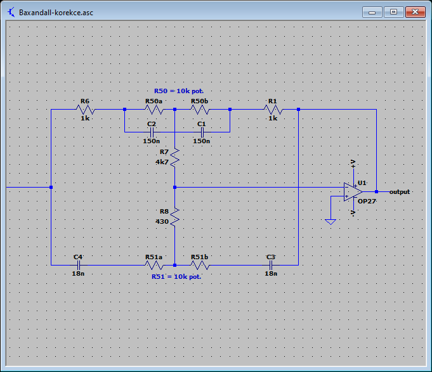Maximize the schematic window
432x372 pixels.
pyautogui.click(x=394, y=13)
